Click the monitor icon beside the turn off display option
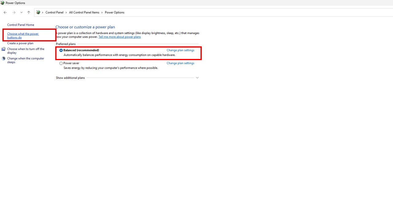The height and width of the screenshot is (221, 393). [3, 49]
